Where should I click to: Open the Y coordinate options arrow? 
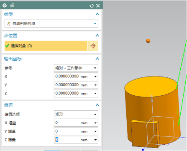(x=95, y=85)
